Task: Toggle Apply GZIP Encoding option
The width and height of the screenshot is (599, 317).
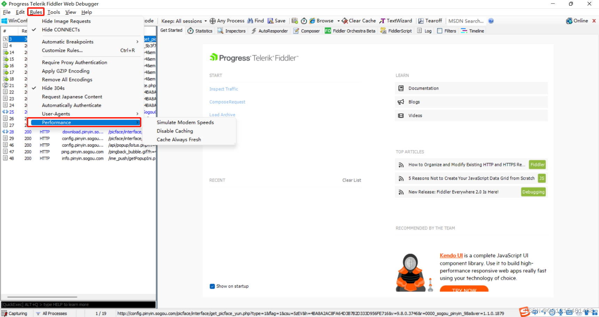Action: point(66,71)
